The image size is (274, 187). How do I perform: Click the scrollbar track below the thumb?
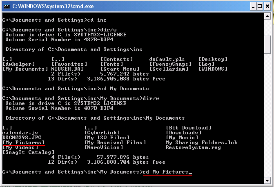[267, 116]
